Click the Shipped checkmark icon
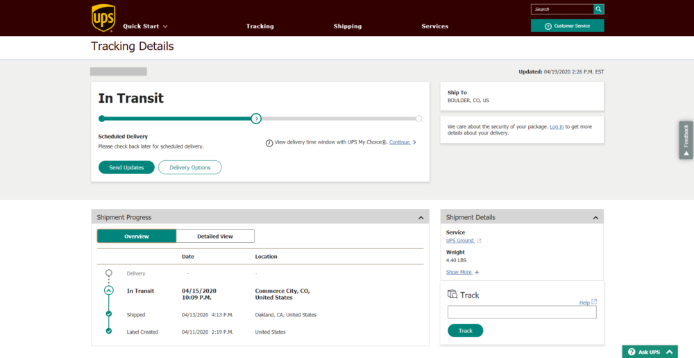This screenshot has width=694, height=358. [109, 314]
